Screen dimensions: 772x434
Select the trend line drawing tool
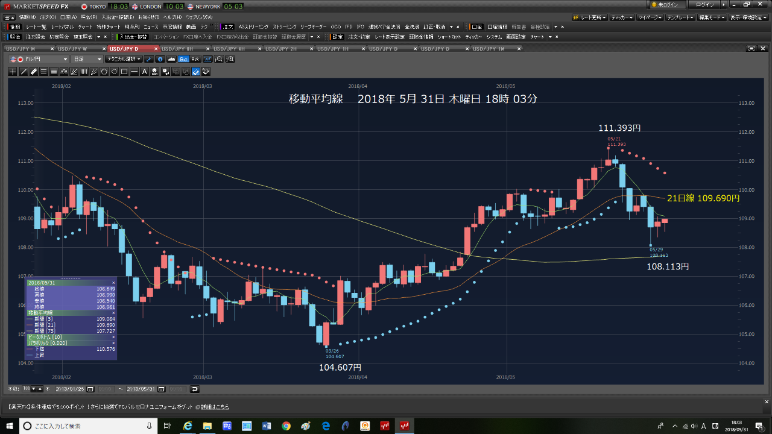tap(24, 71)
